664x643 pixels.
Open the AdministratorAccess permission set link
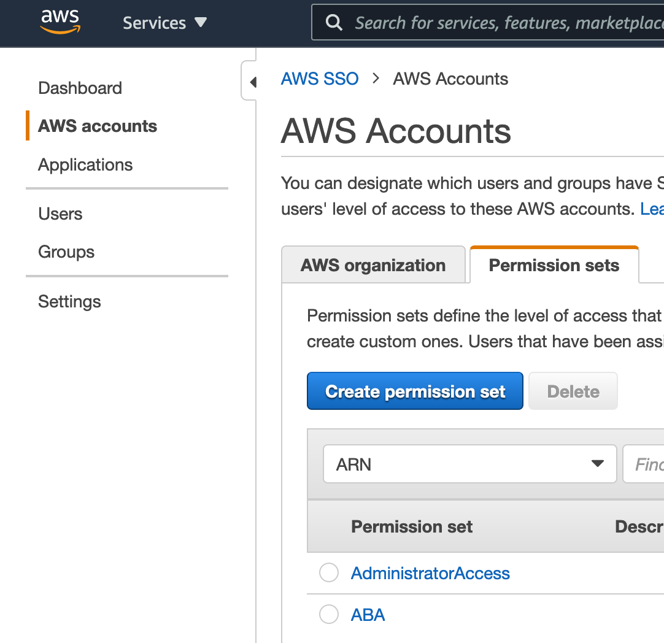430,573
